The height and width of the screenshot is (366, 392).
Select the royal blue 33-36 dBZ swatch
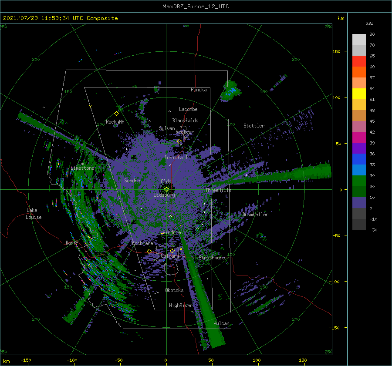pyautogui.click(x=359, y=159)
